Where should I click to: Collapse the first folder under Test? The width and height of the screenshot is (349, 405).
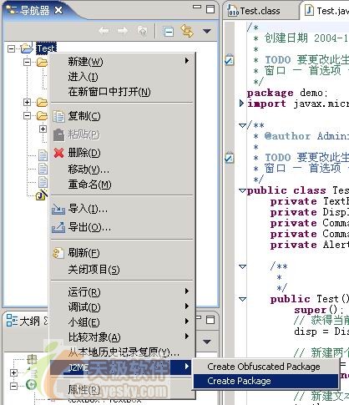pos(27,62)
